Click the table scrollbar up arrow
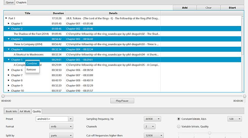The height and width of the screenshot is (138, 248). pyautogui.click(x=242, y=17)
